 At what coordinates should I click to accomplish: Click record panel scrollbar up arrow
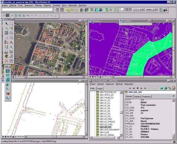point(173,100)
